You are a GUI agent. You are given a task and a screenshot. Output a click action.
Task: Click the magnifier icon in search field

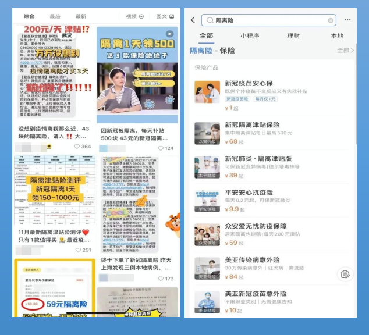click(210, 20)
